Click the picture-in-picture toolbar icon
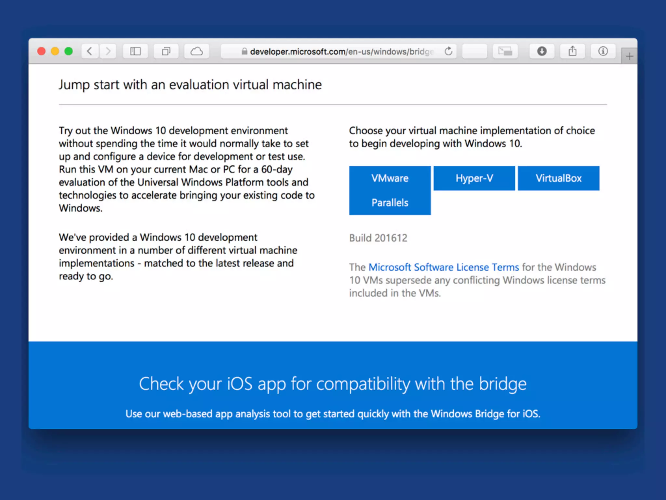Image resolution: width=666 pixels, height=500 pixels. click(505, 51)
